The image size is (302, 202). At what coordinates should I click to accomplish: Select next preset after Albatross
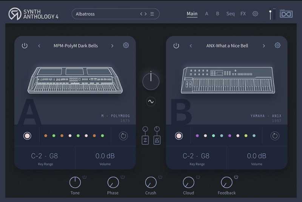[x=146, y=14]
